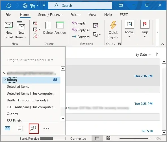Collapse the ribbon with the chevron
167x142 pixels.
pyautogui.click(x=162, y=44)
